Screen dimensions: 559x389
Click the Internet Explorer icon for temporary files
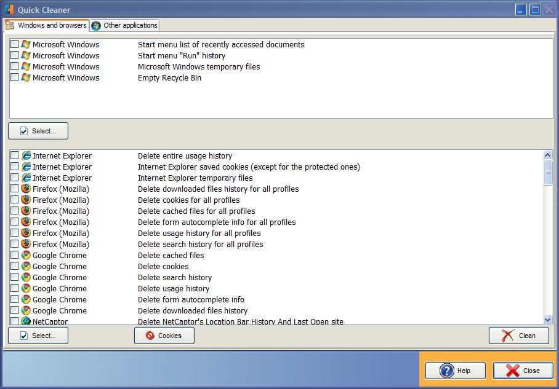(26, 178)
